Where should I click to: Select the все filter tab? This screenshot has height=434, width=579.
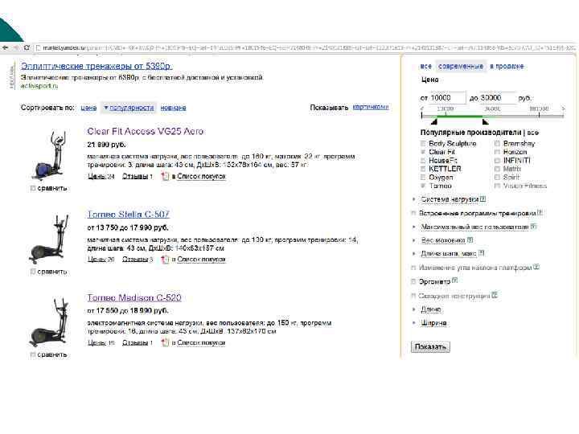425,66
